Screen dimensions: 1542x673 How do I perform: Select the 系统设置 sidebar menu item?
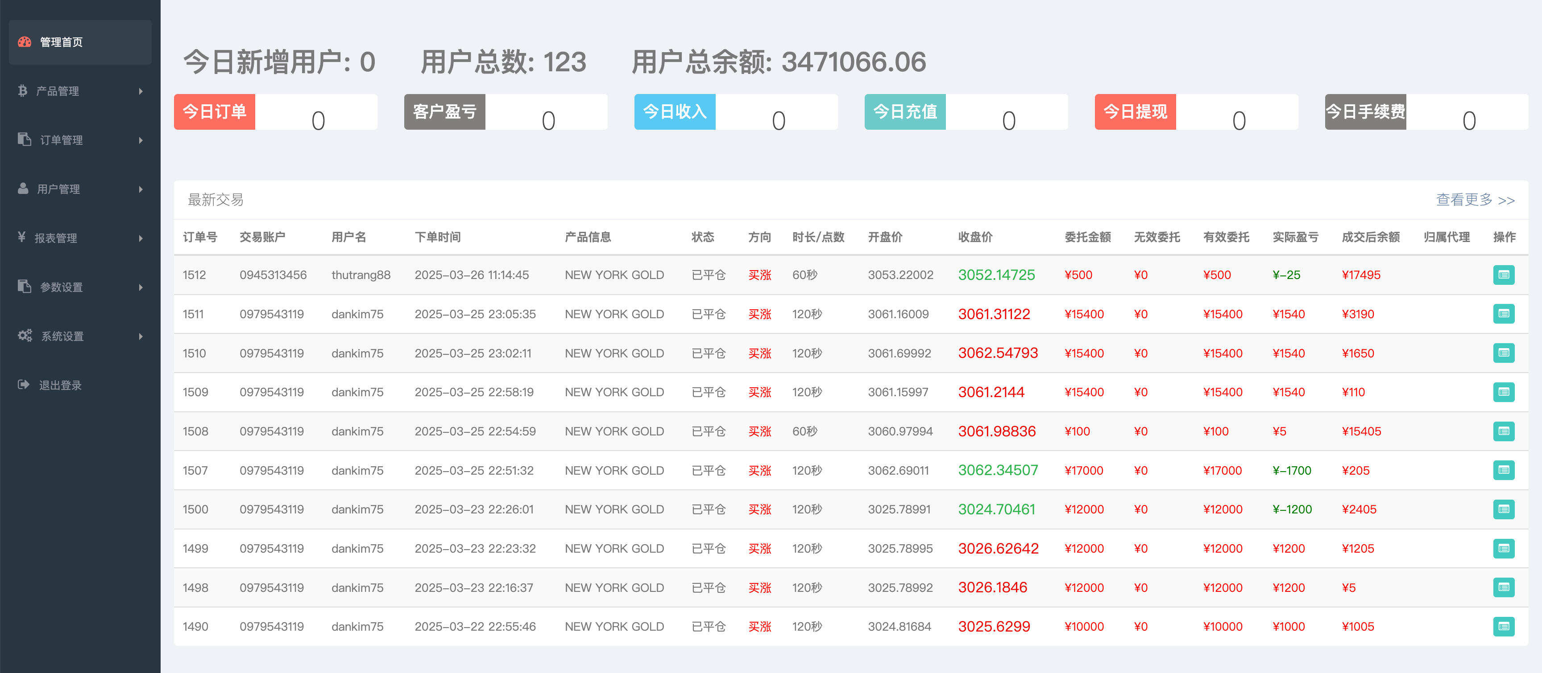(x=62, y=336)
